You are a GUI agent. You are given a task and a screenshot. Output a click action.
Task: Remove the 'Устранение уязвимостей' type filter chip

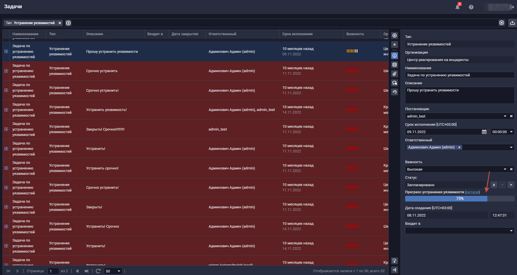tap(60, 23)
